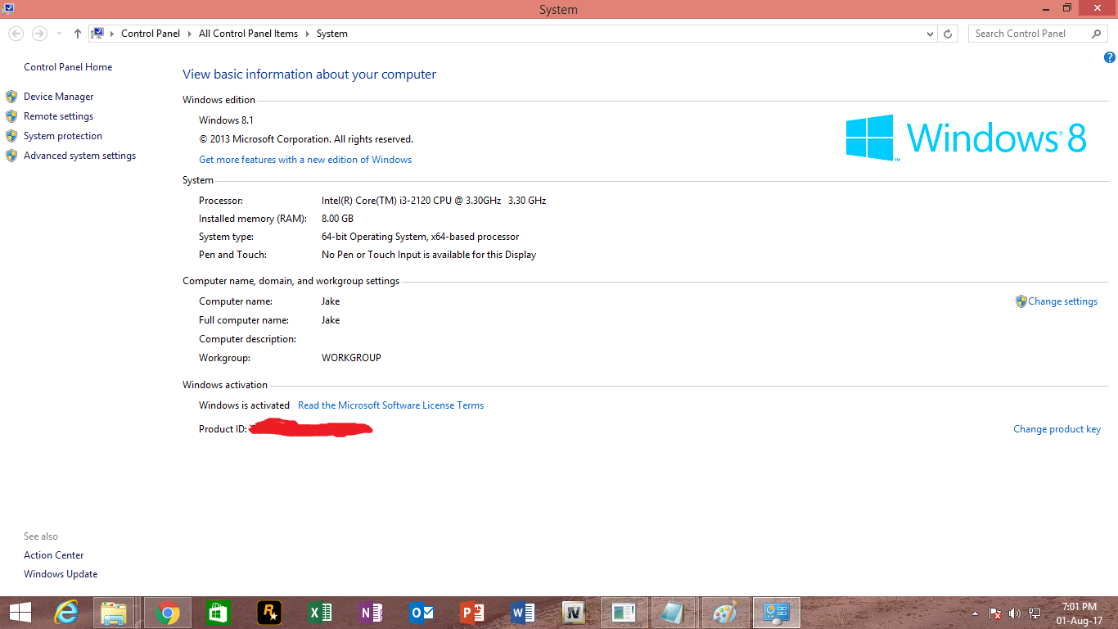Read the Microsoft Software License Terms
This screenshot has width=1118, height=629.
point(390,405)
